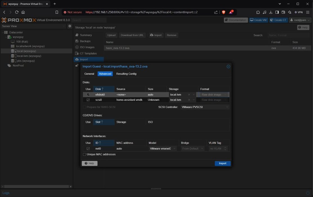Open the SCSI Controller dropdown
The width and height of the screenshot is (313, 197).
[205, 107]
